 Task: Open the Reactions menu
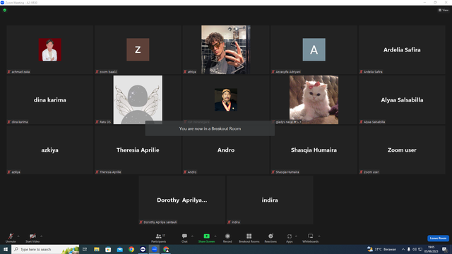(x=270, y=238)
